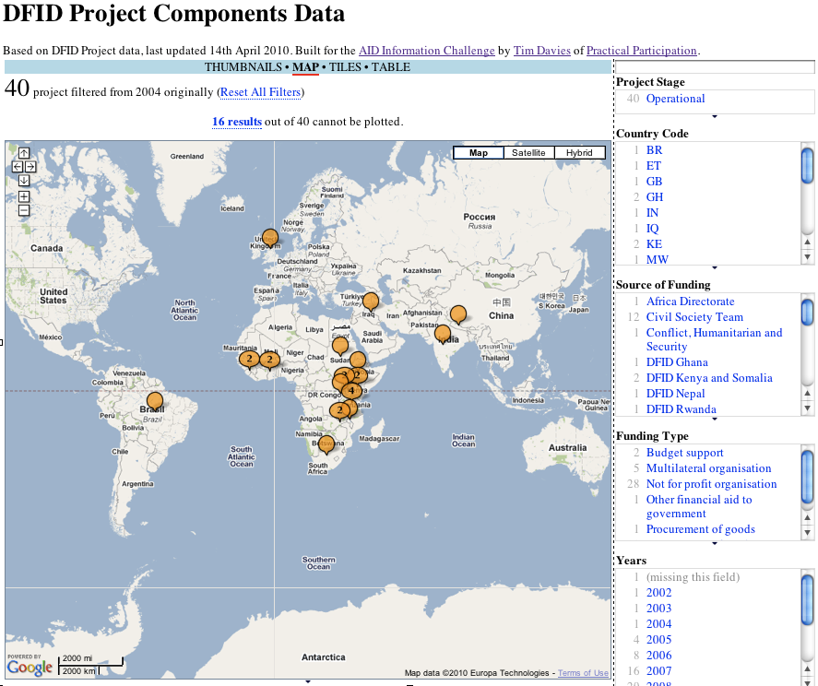The height and width of the screenshot is (686, 818).
Task: Zoom out the map with minus button
Action: tap(24, 210)
